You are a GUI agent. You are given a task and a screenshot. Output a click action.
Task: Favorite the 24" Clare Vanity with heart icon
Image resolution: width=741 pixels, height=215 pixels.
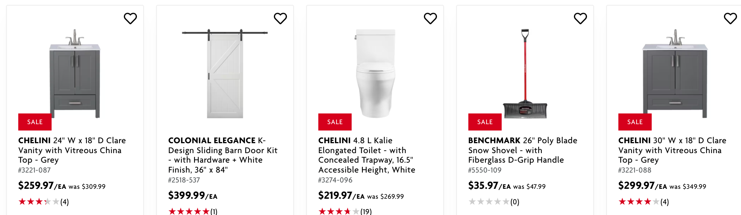(x=130, y=18)
